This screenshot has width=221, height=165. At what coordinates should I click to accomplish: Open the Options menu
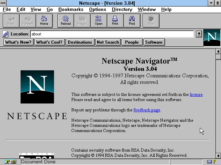(97, 9)
